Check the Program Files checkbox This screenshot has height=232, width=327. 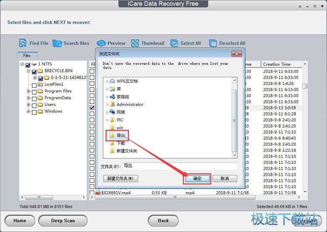pos(34,92)
